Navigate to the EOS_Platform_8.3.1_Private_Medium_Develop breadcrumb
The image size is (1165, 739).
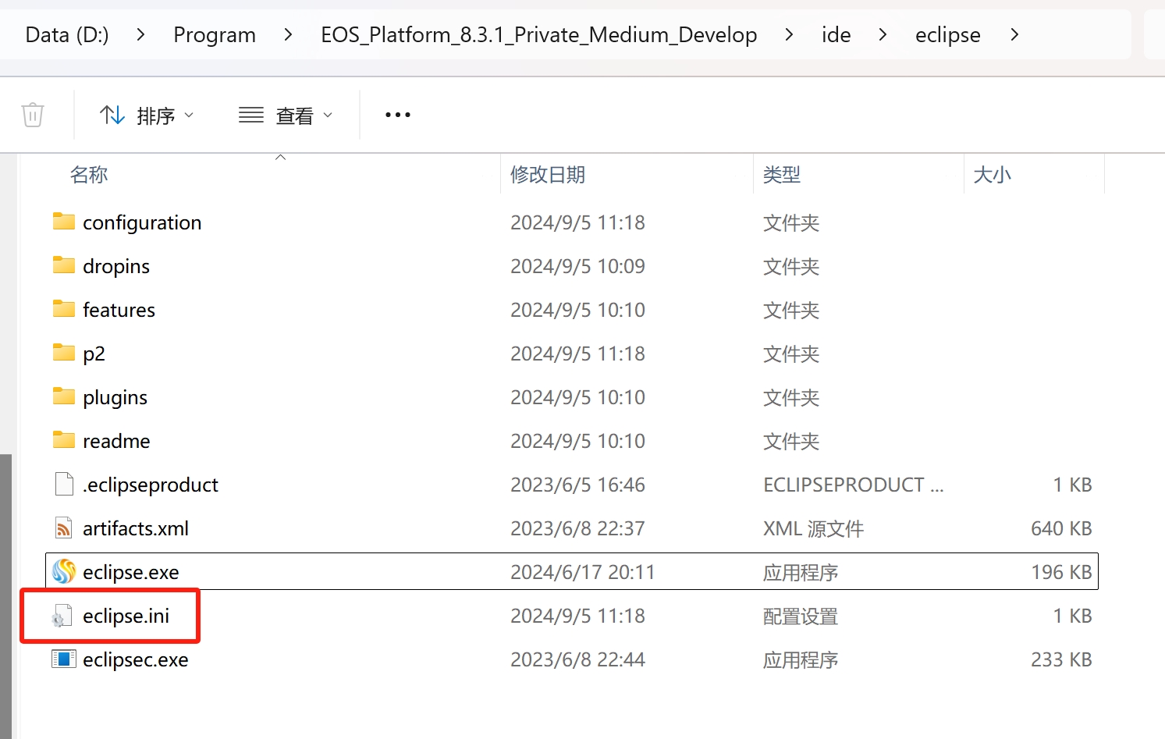539,34
